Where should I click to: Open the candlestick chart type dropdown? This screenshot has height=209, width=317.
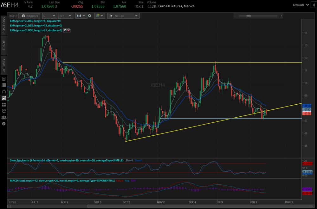tap(81, 16)
